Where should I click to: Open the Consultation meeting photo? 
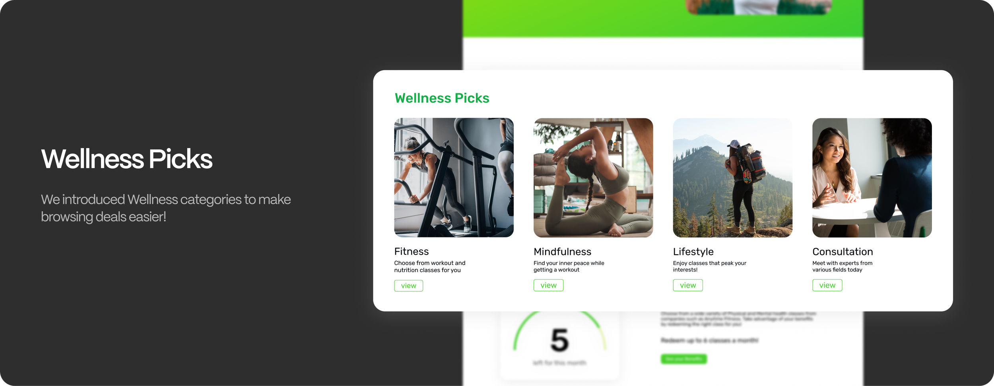click(x=872, y=178)
